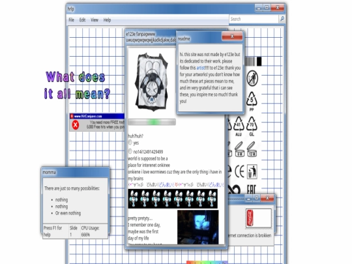This screenshot has width=352, height=264.
Task: Minimize the hrlp main window
Action: 259,8
